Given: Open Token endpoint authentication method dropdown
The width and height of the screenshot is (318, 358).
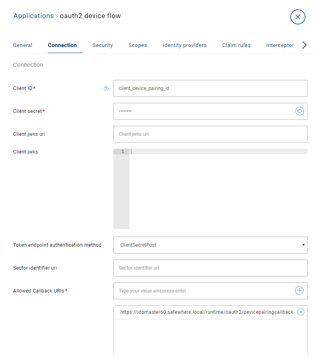Looking at the screenshot, I should 210,245.
